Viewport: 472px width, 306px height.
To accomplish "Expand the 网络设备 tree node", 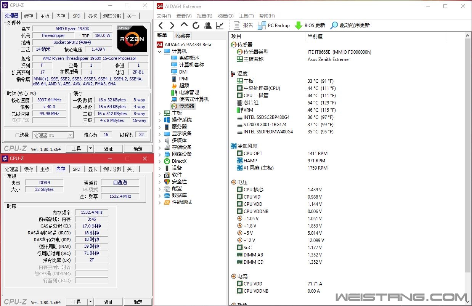I will click(160, 154).
